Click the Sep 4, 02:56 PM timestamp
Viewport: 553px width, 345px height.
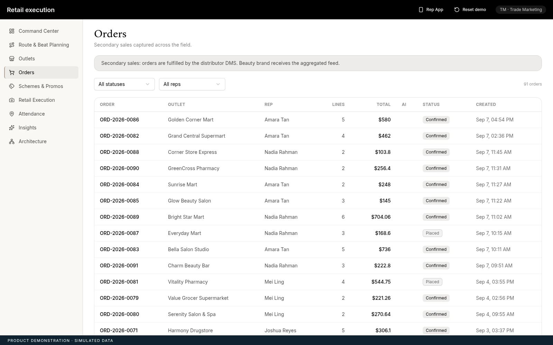[x=495, y=298]
